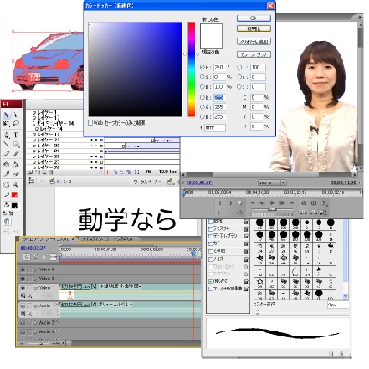Select the black arrow Selection tool
Image resolution: width=369 pixels, height=369 pixels.
point(7,115)
